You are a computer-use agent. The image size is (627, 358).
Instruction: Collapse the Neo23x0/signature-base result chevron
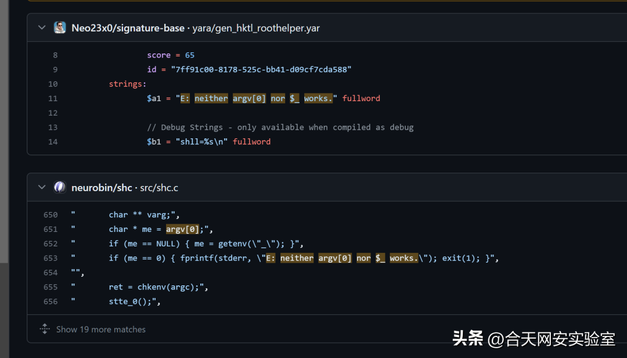point(42,28)
